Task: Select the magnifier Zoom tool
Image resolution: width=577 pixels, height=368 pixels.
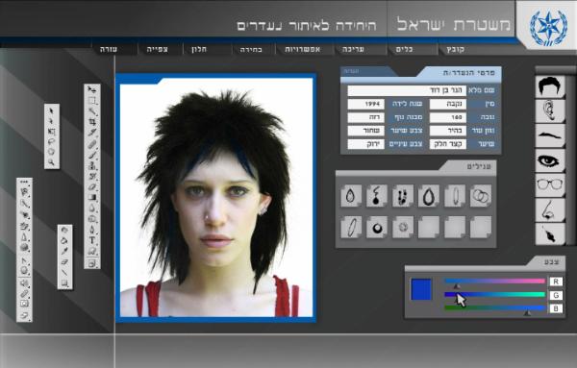Action: click(52, 162)
